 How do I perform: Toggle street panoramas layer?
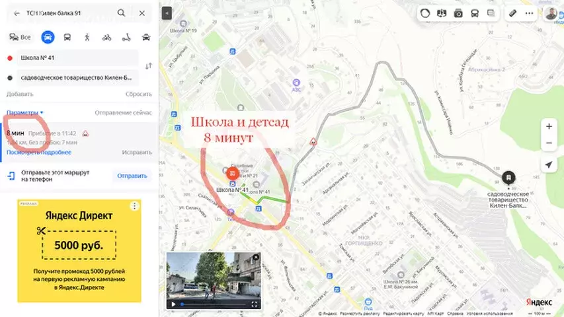coord(458,13)
